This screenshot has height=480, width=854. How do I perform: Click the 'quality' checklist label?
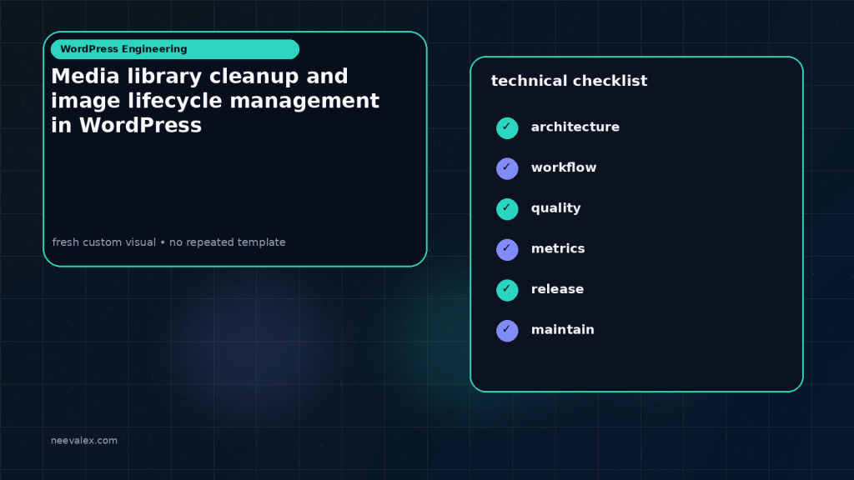tap(555, 208)
